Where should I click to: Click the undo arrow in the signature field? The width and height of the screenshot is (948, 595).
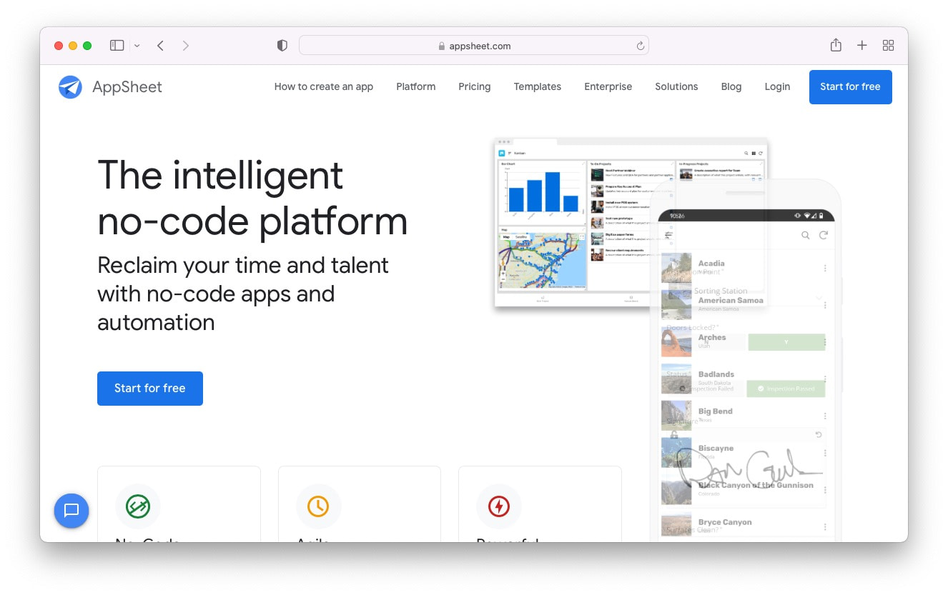[819, 434]
